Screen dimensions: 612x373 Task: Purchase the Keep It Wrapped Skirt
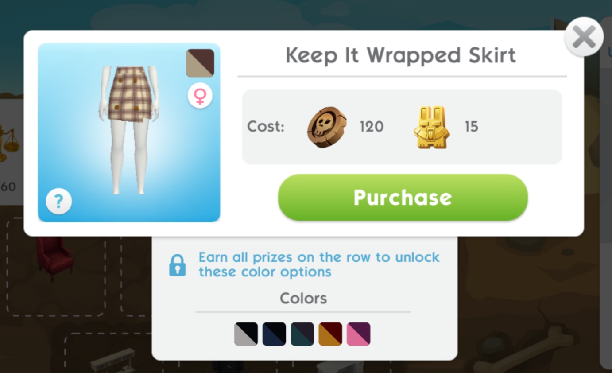pyautogui.click(x=403, y=198)
